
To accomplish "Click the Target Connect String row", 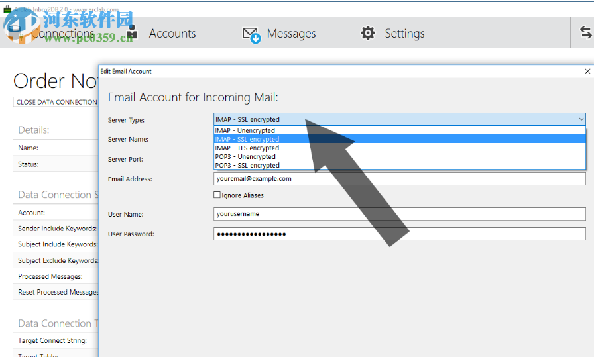I will (56, 340).
